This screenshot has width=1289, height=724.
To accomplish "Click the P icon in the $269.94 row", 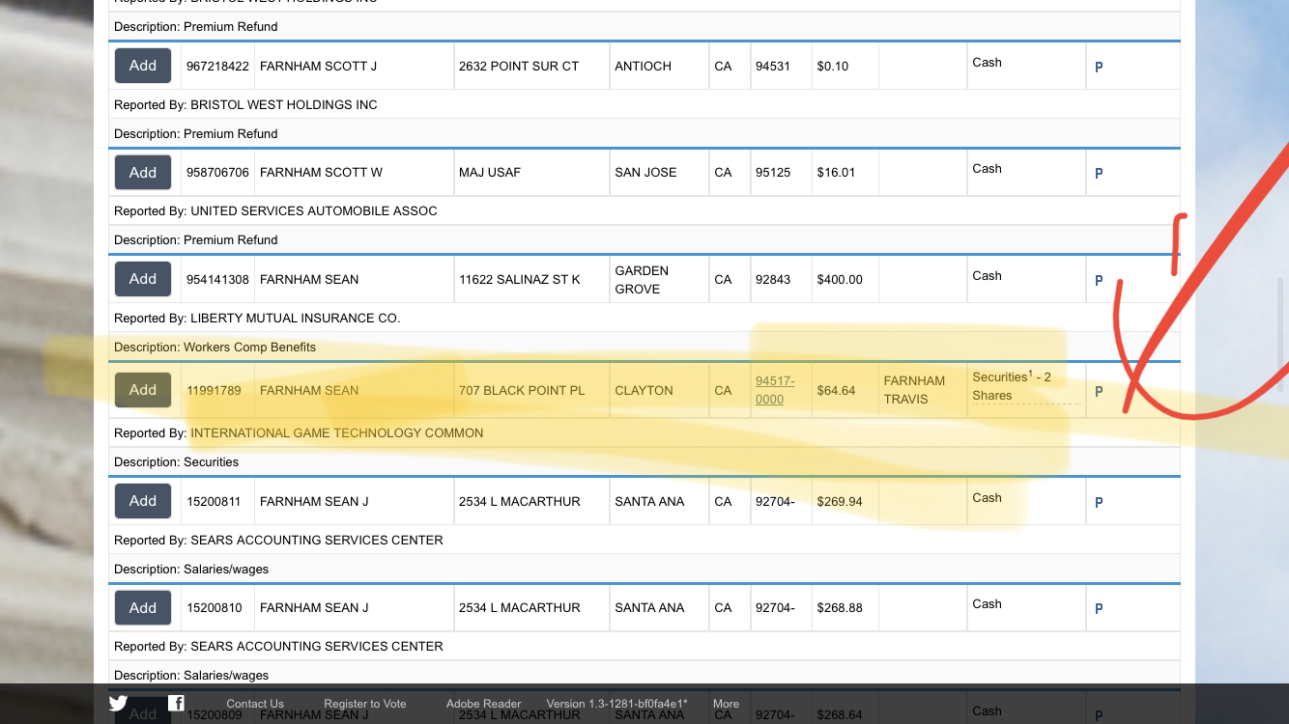I will [x=1099, y=503].
